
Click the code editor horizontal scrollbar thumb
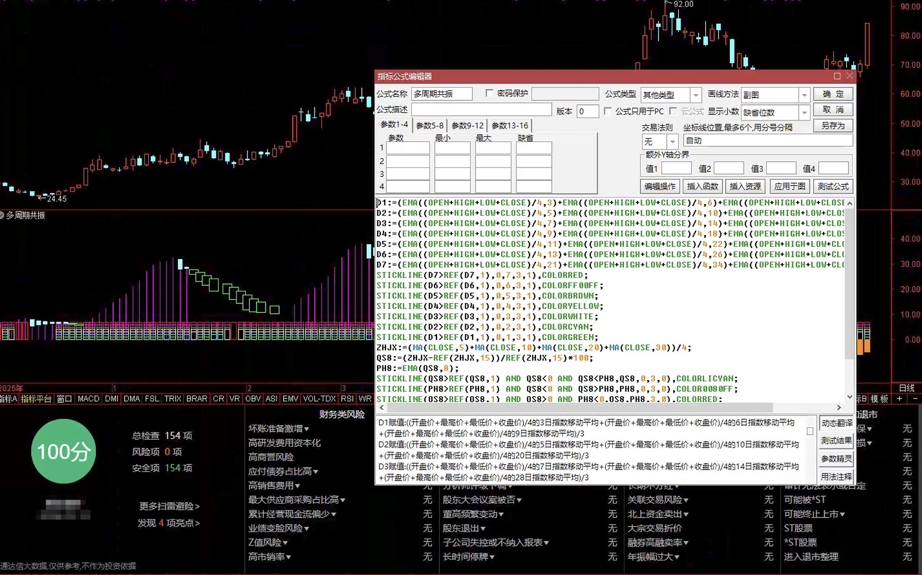click(580, 407)
